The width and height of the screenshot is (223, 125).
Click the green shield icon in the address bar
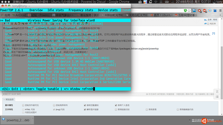[x=185, y=11]
